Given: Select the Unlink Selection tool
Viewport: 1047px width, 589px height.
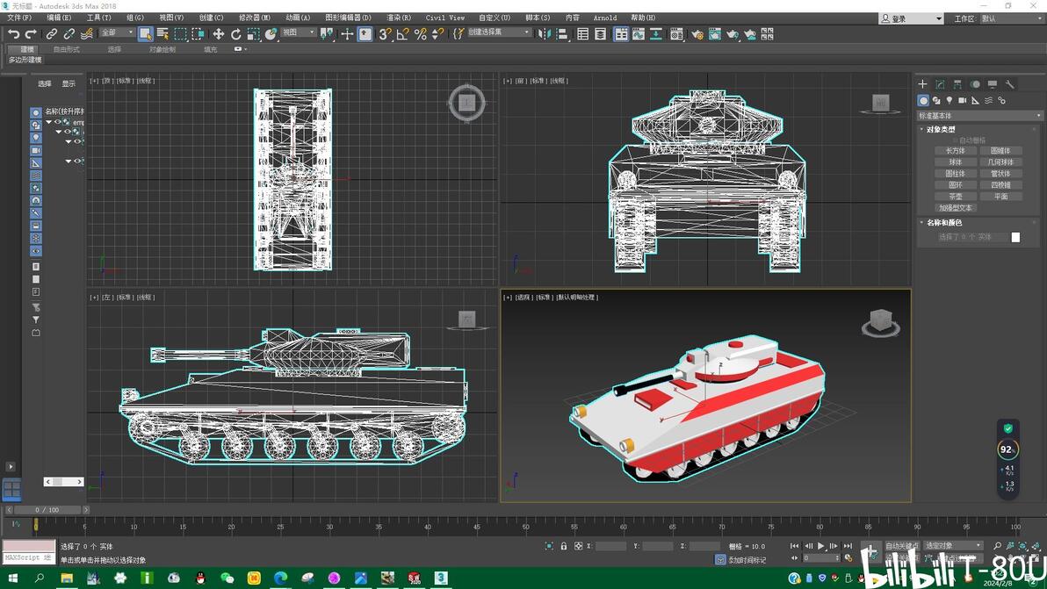Looking at the screenshot, I should (x=69, y=34).
